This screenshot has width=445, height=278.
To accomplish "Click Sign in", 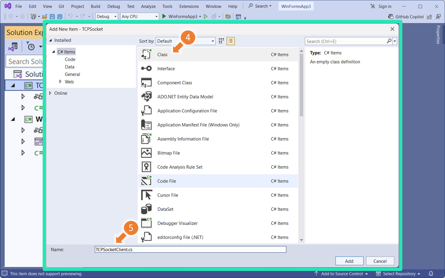I will click(x=381, y=6).
